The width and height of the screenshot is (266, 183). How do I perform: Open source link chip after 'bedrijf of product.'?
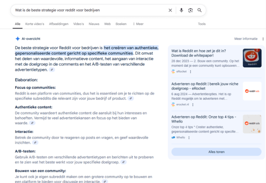[131, 98]
